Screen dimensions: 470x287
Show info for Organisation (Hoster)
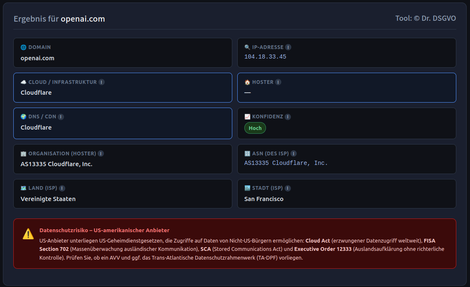pos(101,154)
